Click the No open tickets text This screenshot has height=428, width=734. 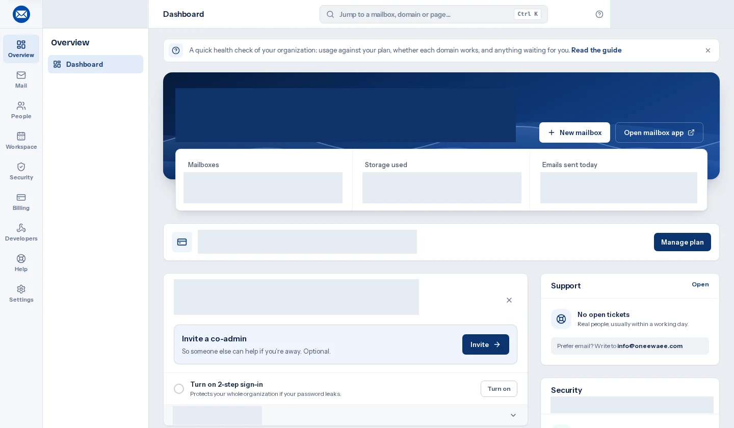604,314
